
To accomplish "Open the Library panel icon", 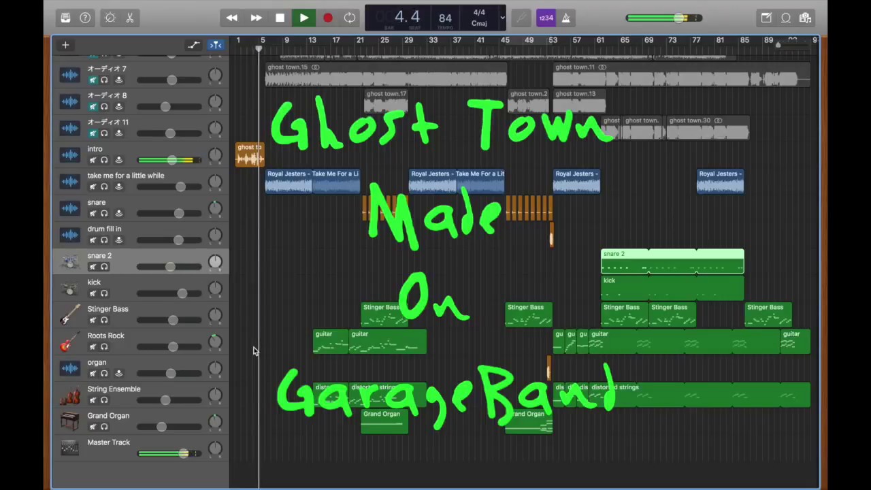I will [65, 18].
